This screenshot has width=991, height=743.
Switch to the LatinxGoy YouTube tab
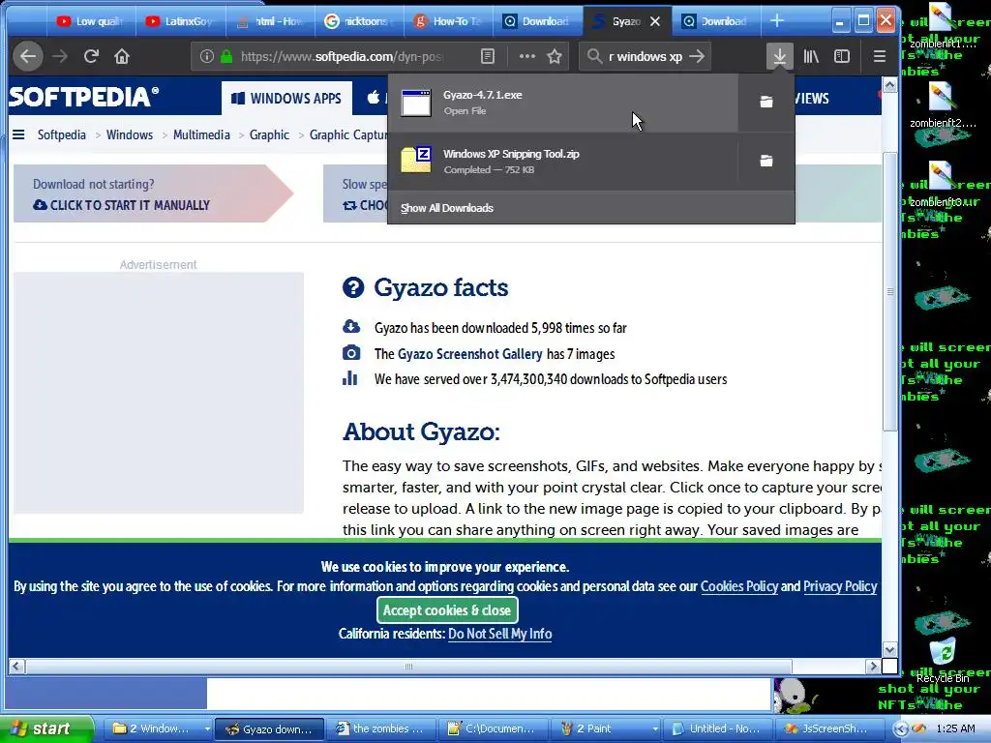pos(179,21)
